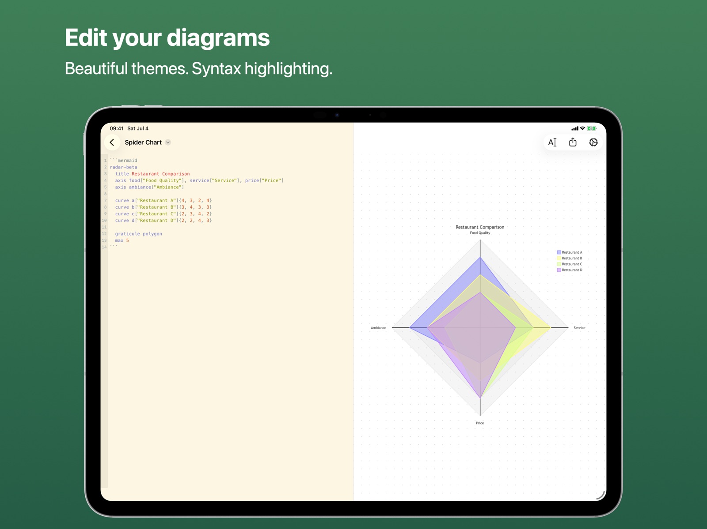Click the "Restaurant A" legend label
Viewport: 707px width, 529px height.
[x=572, y=252]
